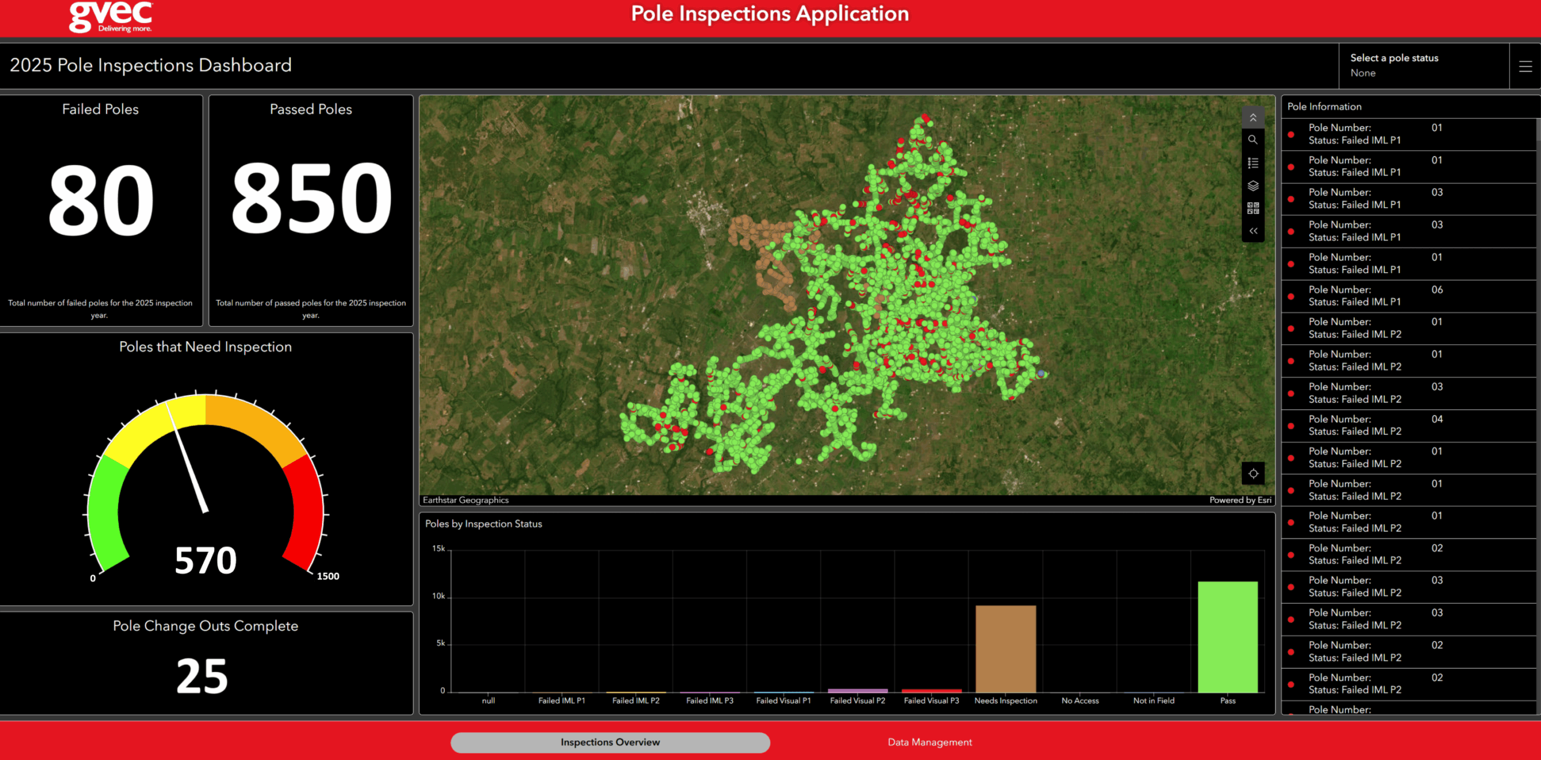The width and height of the screenshot is (1541, 760).
Task: Open the map search tool
Action: [x=1253, y=140]
